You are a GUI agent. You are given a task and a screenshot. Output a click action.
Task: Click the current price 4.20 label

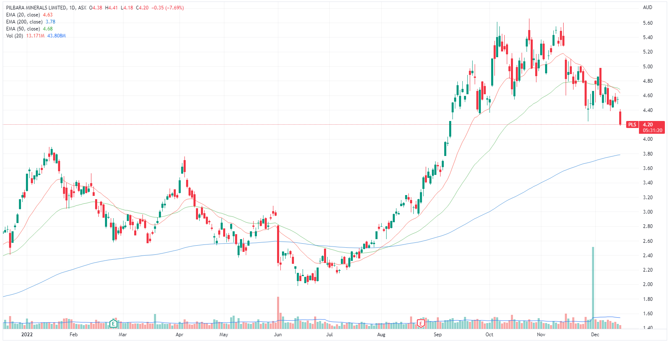(x=648, y=124)
